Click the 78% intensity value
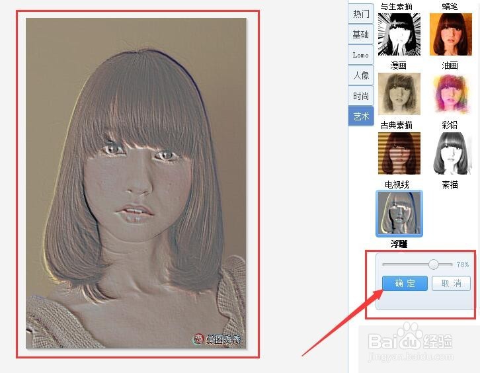This screenshot has height=373, width=480. (x=463, y=265)
